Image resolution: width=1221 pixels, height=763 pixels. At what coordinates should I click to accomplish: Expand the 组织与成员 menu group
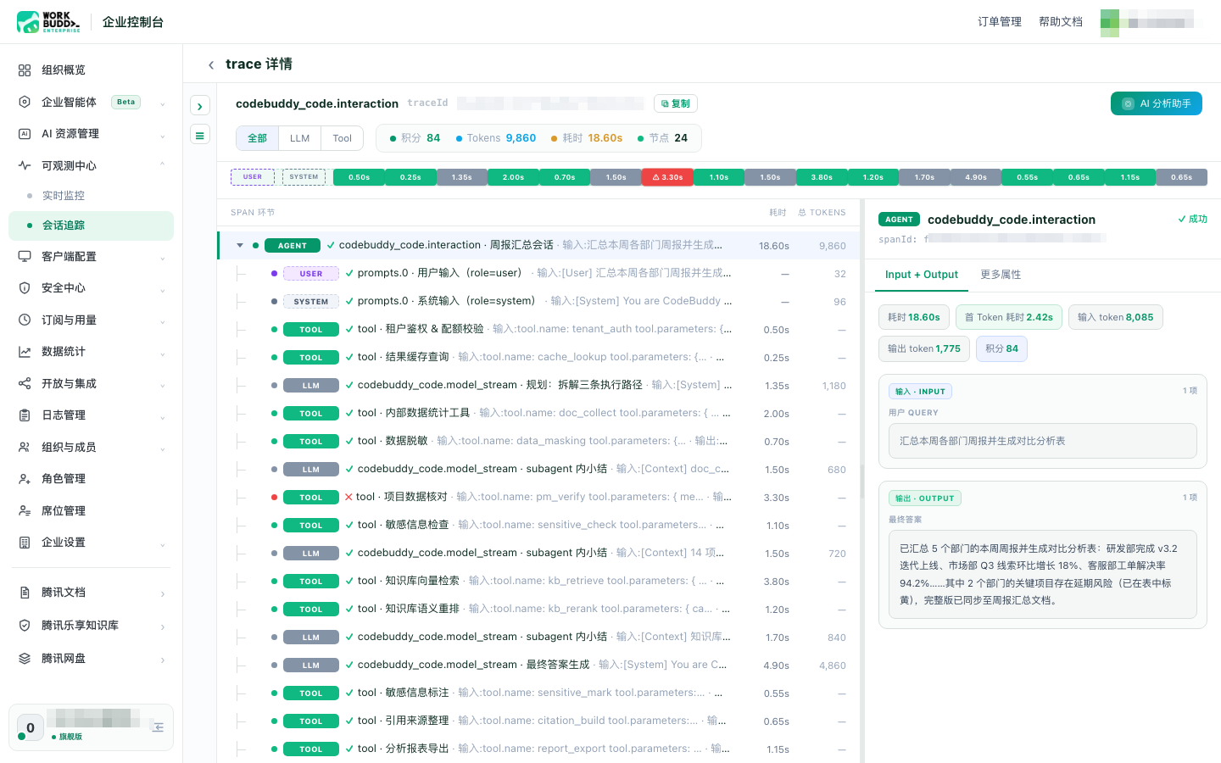[162, 448]
